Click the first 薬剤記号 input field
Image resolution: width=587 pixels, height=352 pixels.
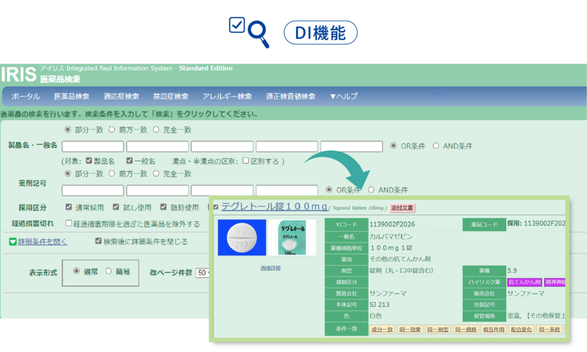coord(93,190)
